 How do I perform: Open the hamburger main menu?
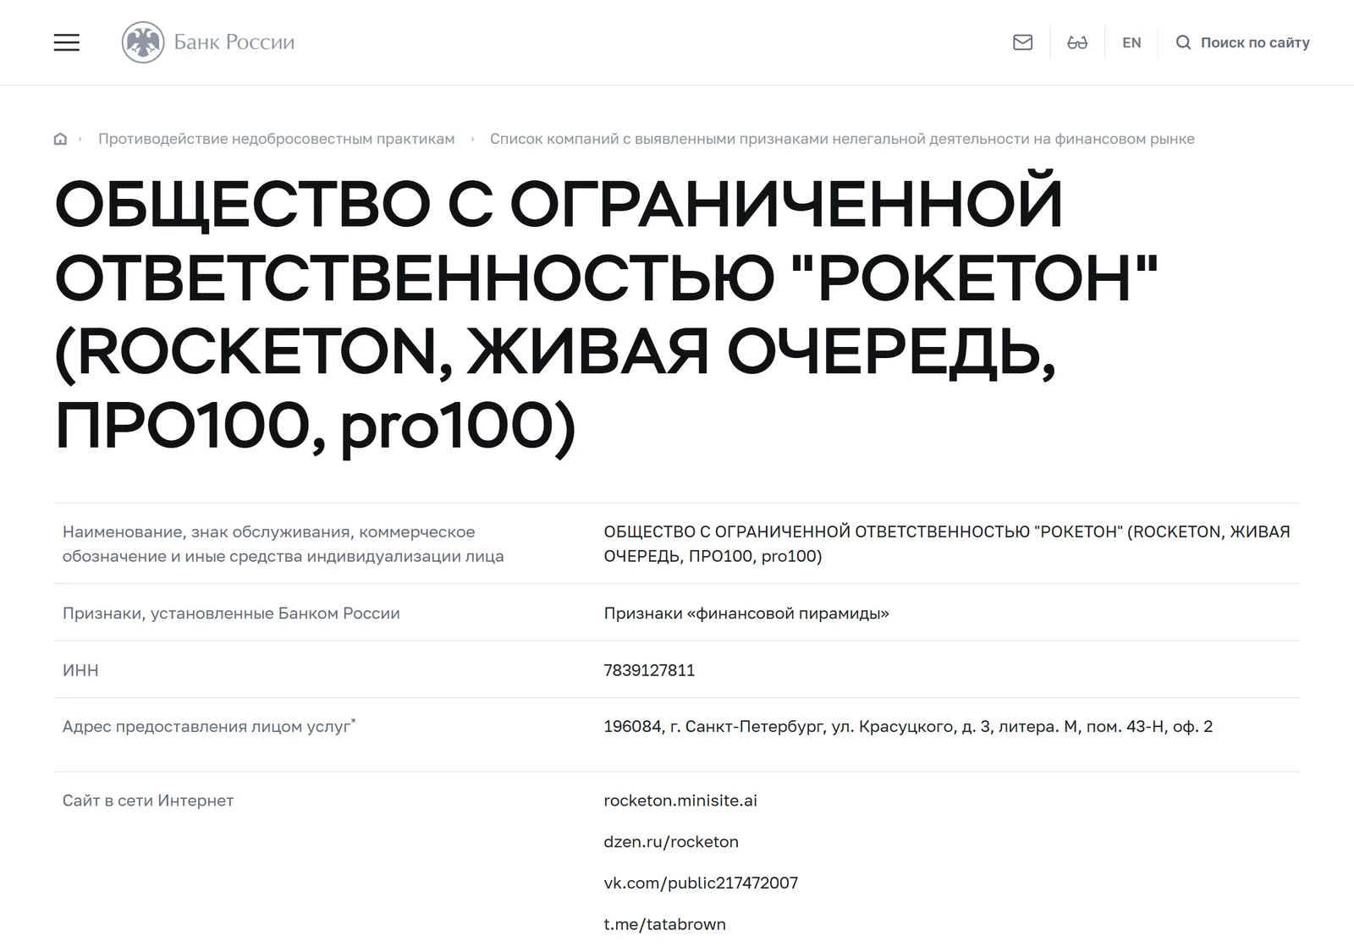tap(67, 42)
